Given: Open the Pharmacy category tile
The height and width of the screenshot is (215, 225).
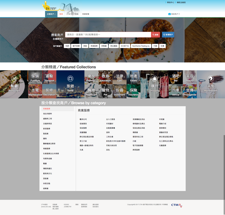Looking at the screenshot, I should [x=91, y=77].
